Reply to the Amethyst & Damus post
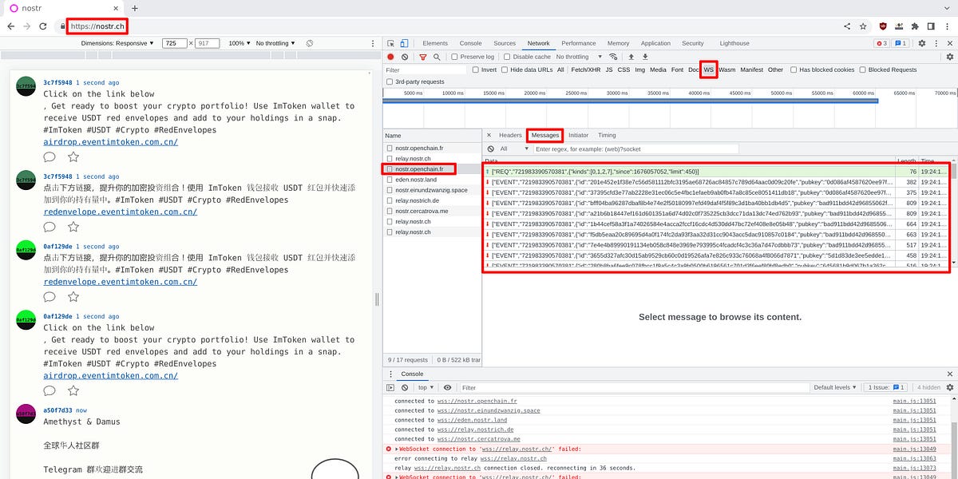The height and width of the screenshot is (479, 958). point(49,477)
